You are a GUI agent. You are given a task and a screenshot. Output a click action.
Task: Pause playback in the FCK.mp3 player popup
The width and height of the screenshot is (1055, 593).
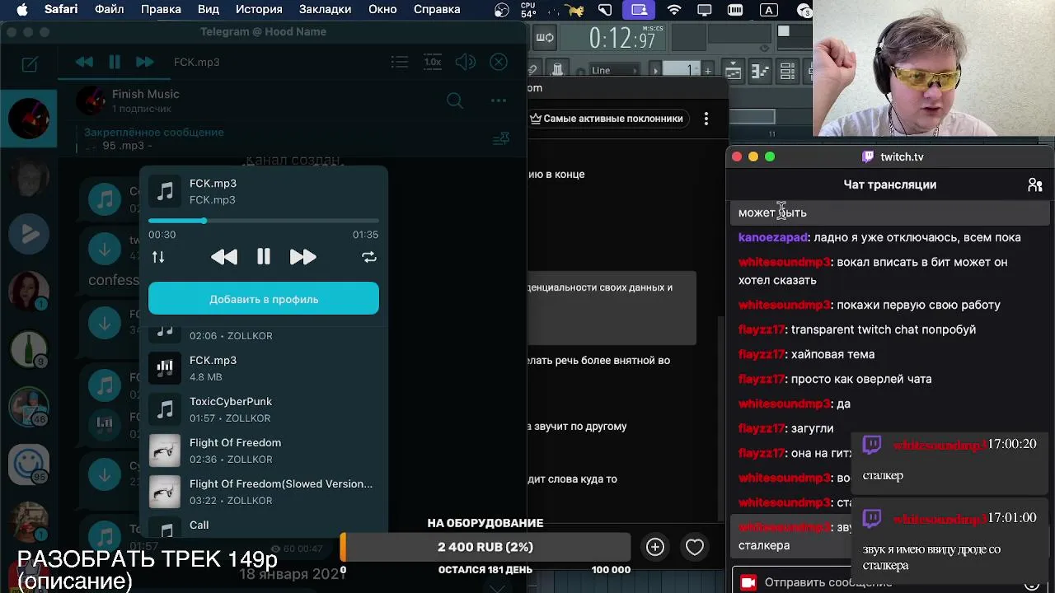pyautogui.click(x=264, y=257)
